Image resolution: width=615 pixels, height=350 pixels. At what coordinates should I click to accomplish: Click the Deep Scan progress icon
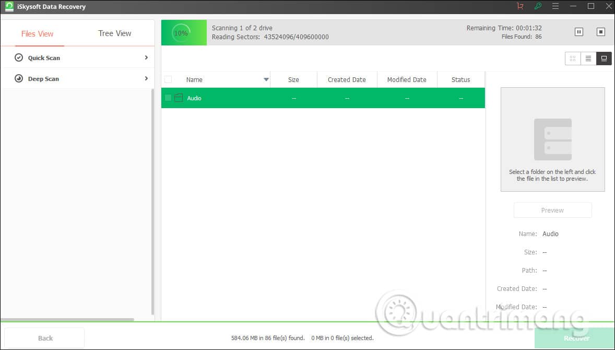pos(19,78)
